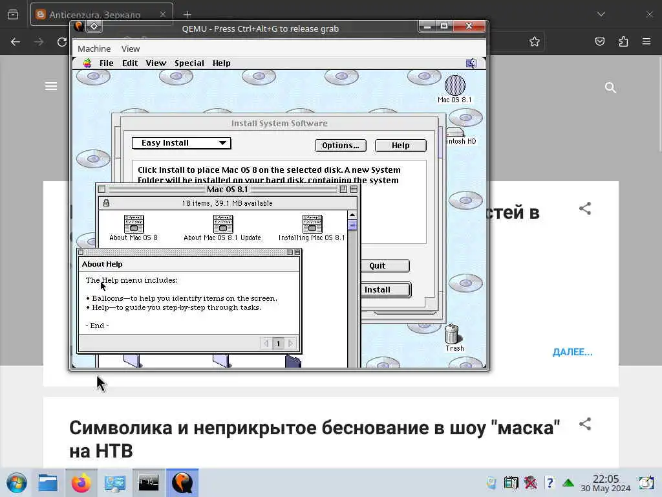This screenshot has width=662, height=497.
Task: Click the scrollbar thumb in Mac OS 8.1 window
Action: click(352, 225)
